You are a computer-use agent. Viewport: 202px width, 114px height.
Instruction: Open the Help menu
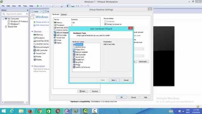(31, 6)
